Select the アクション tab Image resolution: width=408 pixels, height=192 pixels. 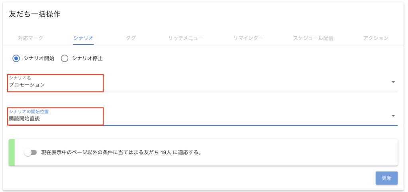pyautogui.click(x=376, y=38)
